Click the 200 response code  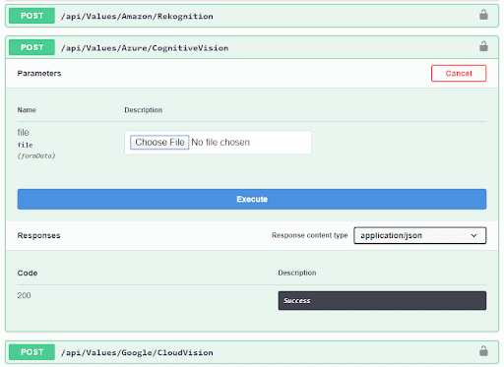24,295
